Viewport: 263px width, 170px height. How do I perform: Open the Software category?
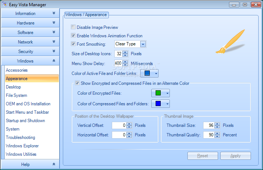tap(30, 33)
